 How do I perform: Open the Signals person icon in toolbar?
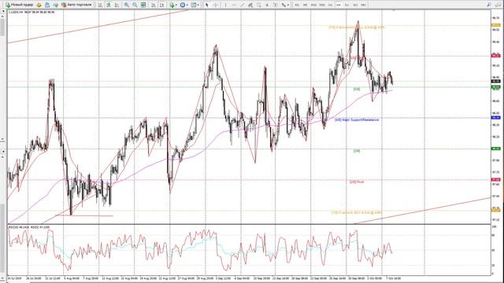point(47,5)
